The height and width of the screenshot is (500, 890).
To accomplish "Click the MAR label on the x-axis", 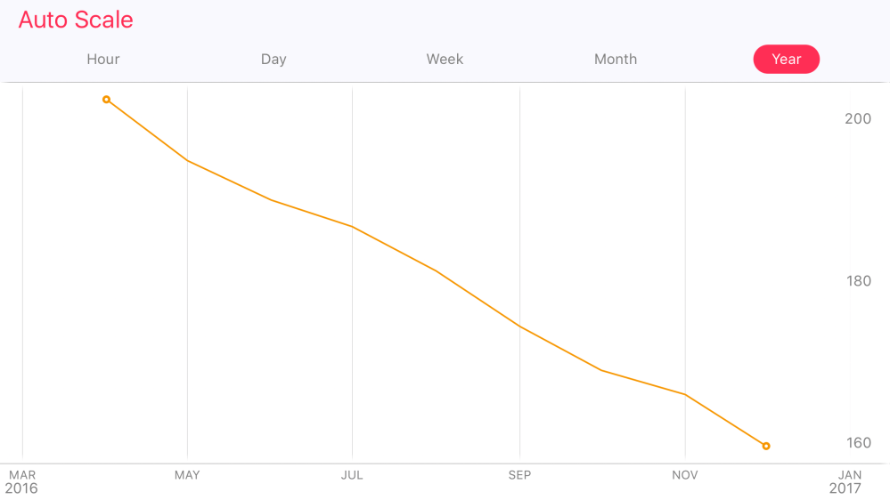I will [22, 475].
